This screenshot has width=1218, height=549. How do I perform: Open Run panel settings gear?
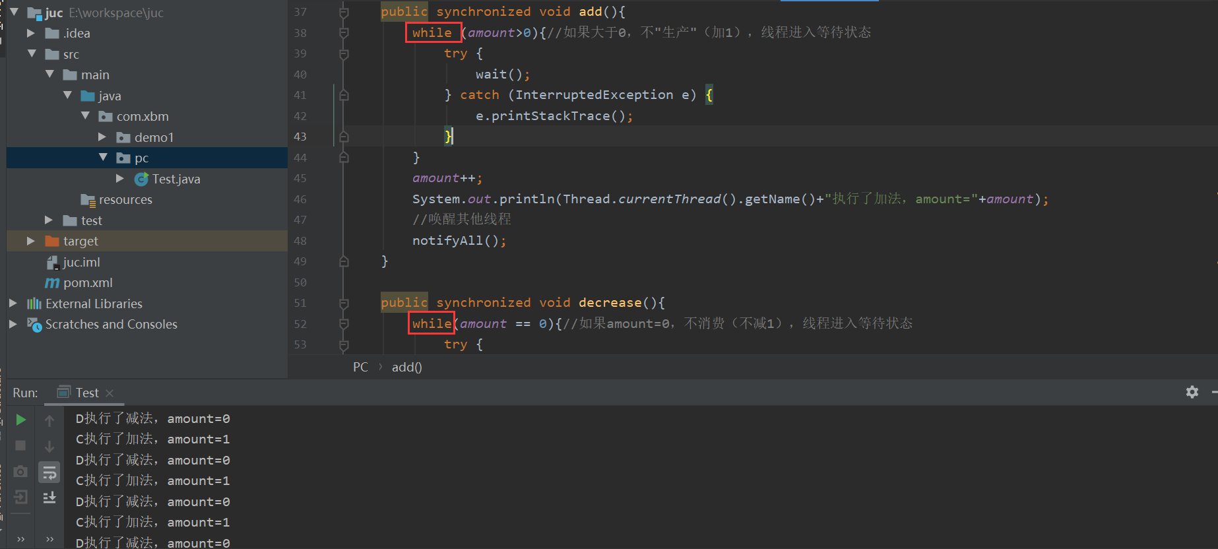(x=1192, y=392)
